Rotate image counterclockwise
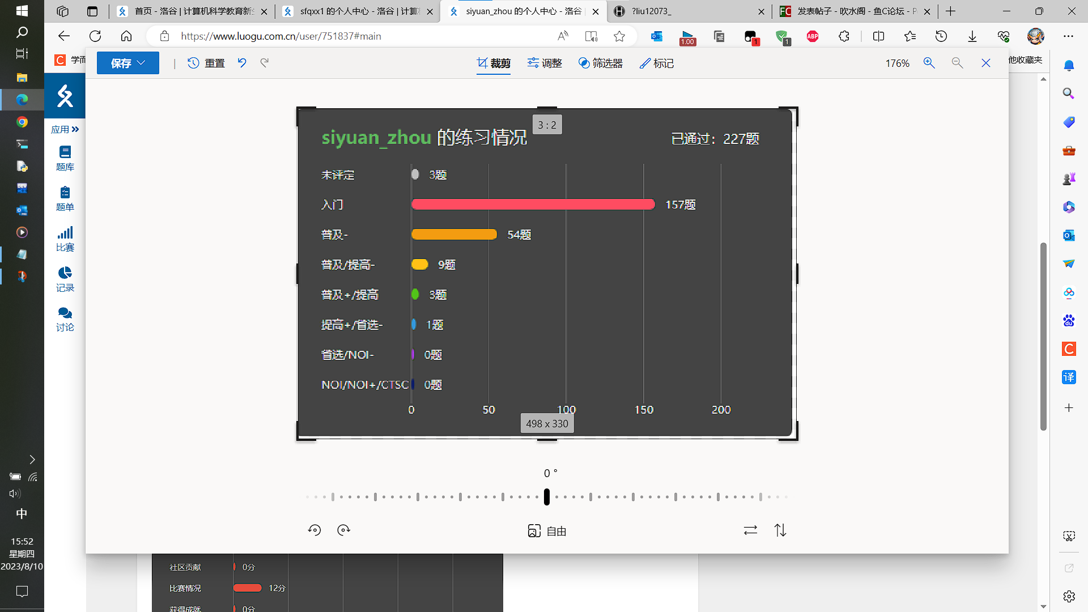This screenshot has width=1088, height=612. (x=314, y=530)
